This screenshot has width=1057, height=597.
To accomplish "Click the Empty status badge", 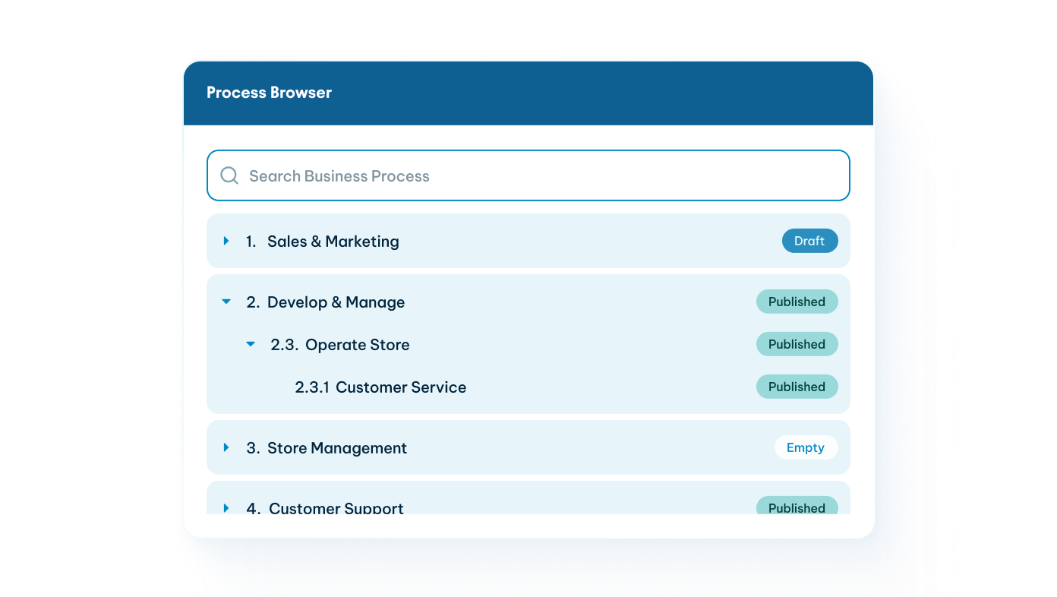I will (806, 447).
